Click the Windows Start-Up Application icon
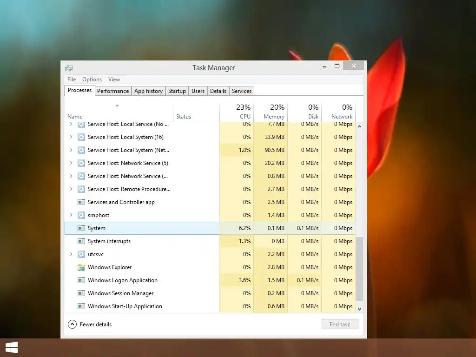 81,306
